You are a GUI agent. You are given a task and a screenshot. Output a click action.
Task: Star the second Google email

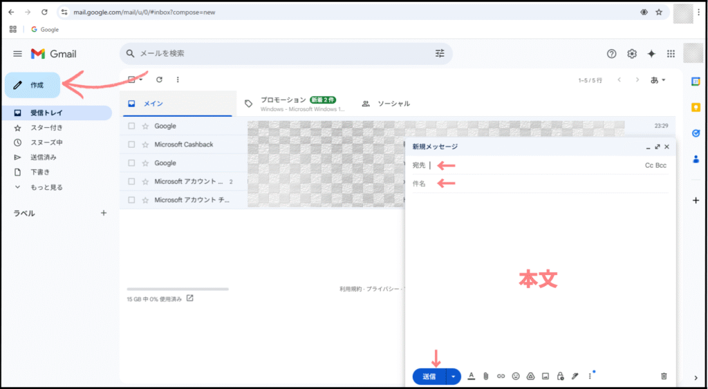click(x=145, y=163)
